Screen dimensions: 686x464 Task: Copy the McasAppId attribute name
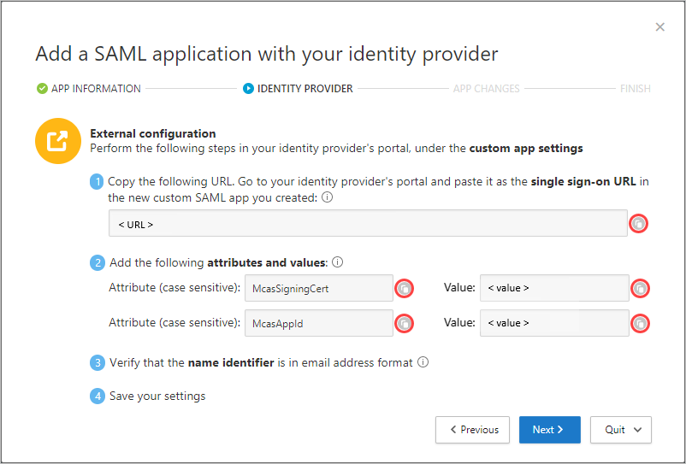click(405, 323)
